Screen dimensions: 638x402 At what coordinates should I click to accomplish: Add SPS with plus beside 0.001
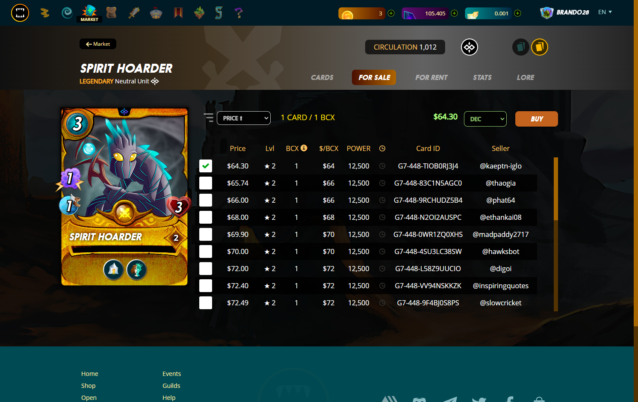[517, 13]
